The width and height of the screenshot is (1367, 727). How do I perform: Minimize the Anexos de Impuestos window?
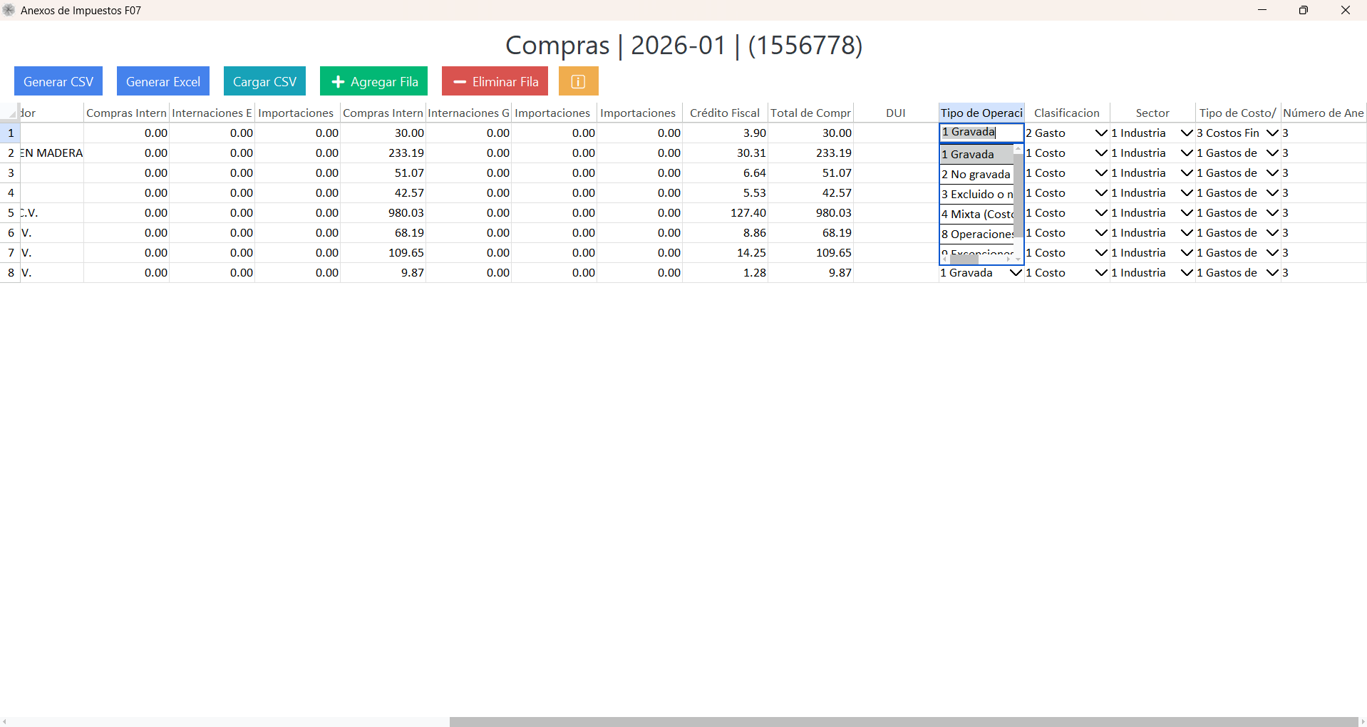1262,10
